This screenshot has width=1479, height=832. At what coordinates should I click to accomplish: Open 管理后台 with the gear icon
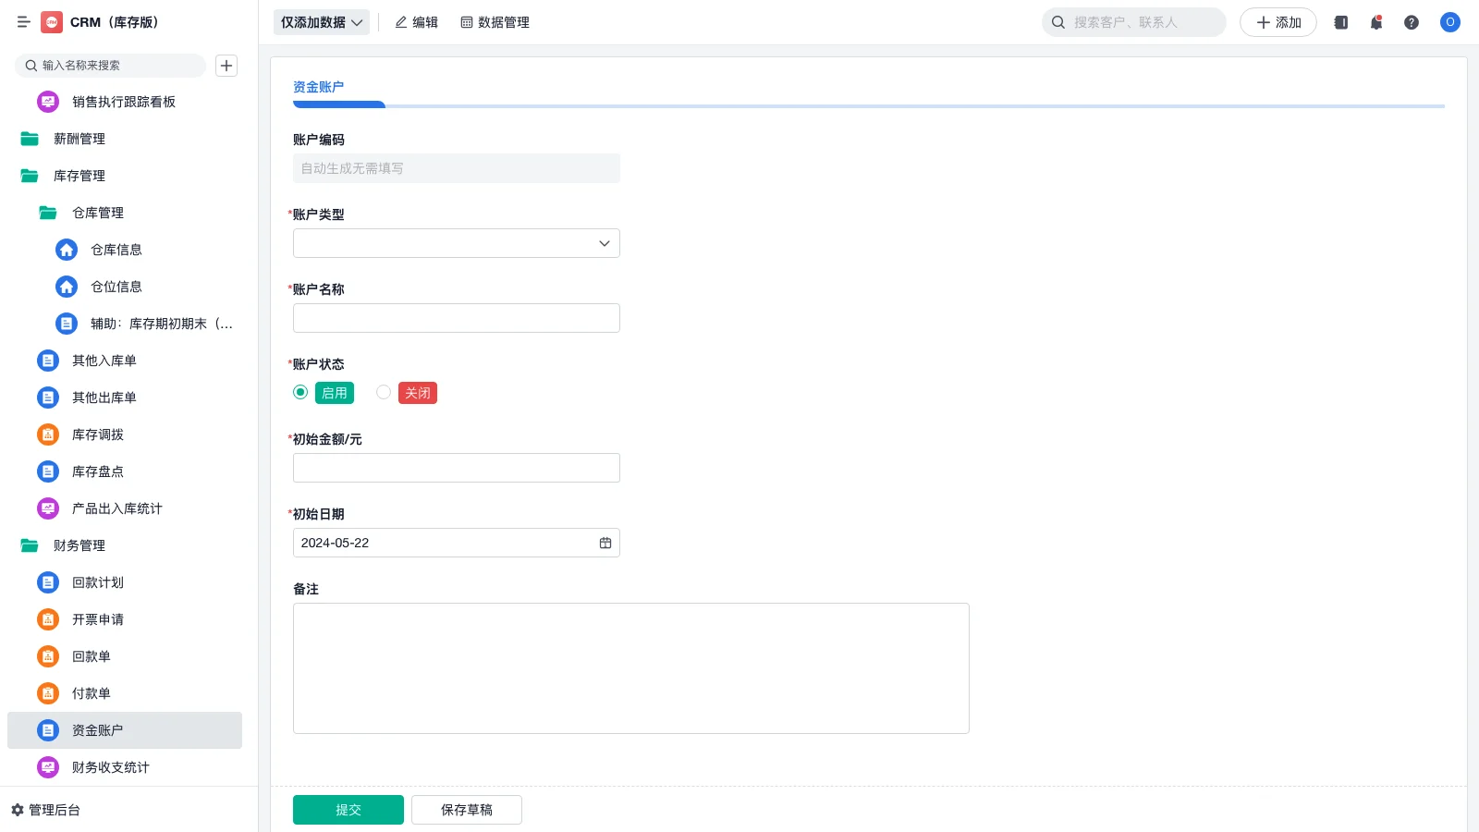pyautogui.click(x=46, y=810)
